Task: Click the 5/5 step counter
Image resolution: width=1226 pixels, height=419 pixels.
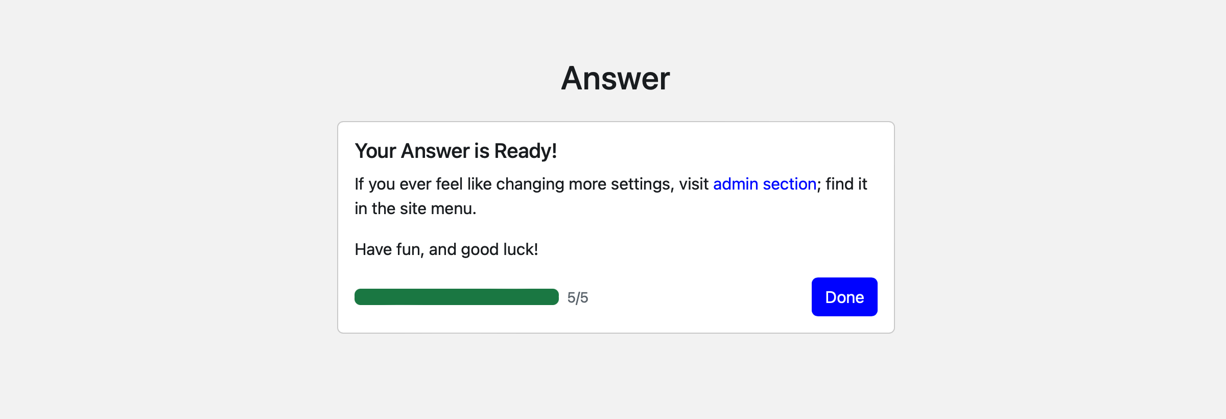Action: (x=577, y=297)
